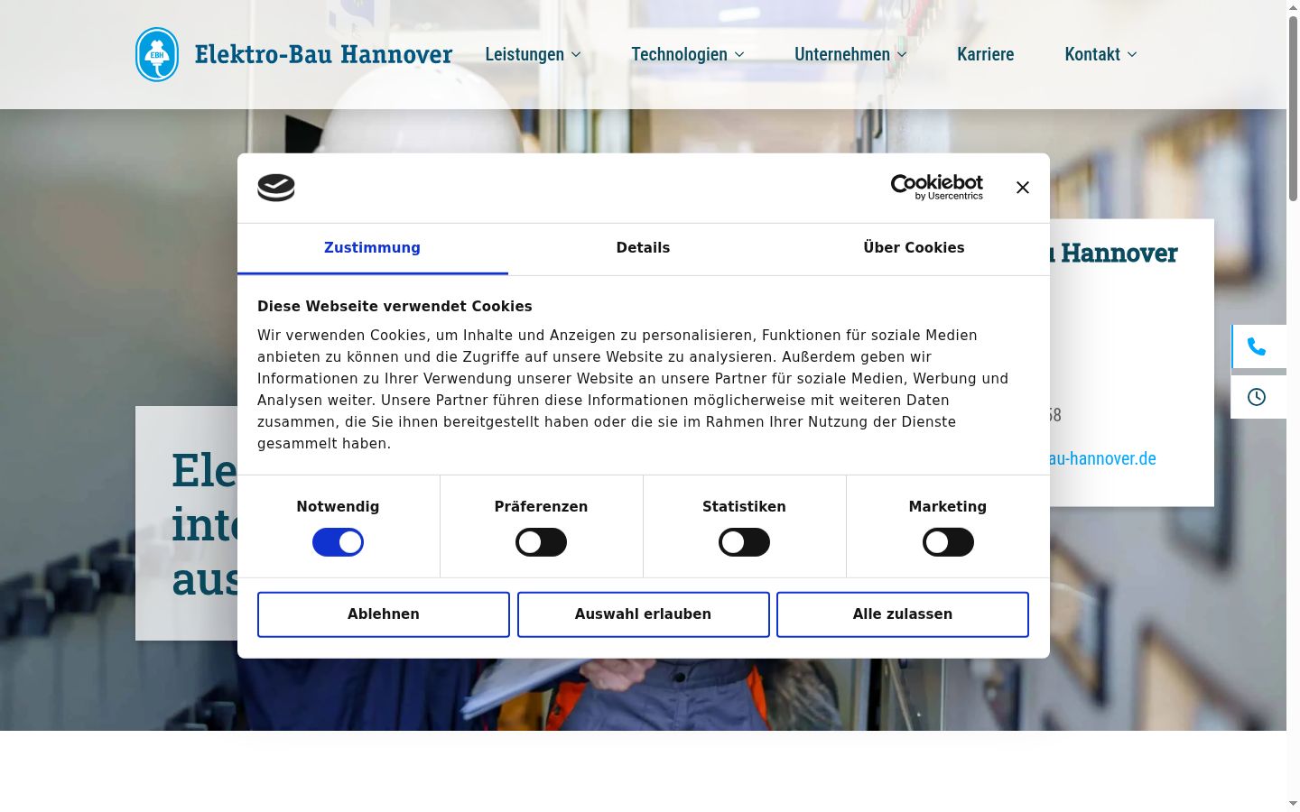Image resolution: width=1300 pixels, height=812 pixels.
Task: Click the Alle zulassen button
Action: [903, 614]
